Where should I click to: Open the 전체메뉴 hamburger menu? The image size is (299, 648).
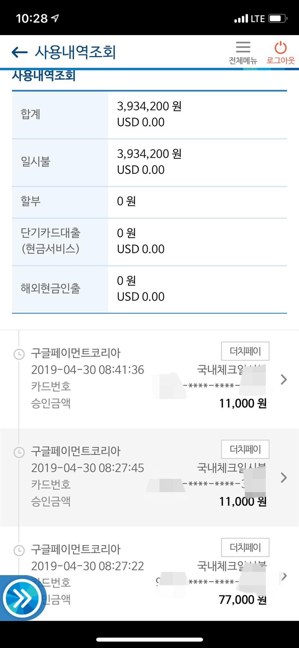pos(243,48)
